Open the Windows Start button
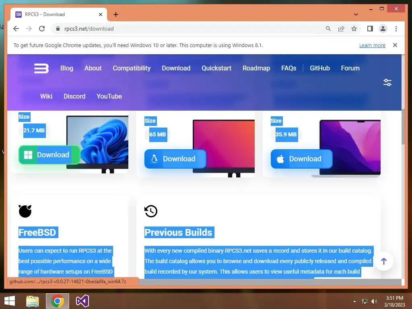The width and height of the screenshot is (412, 309). [10, 301]
